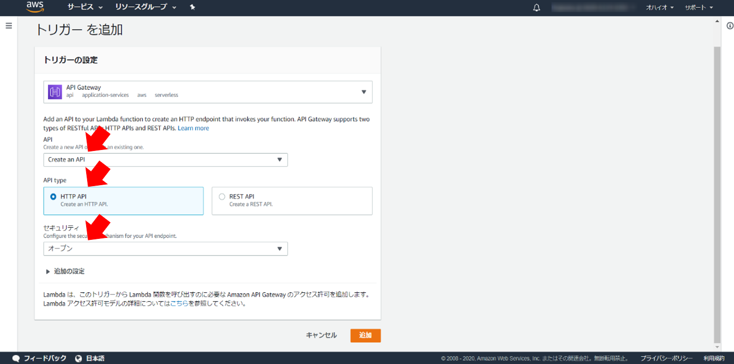Image resolution: width=734 pixels, height=364 pixels.
Task: Open the サービス menu
Action: [85, 7]
